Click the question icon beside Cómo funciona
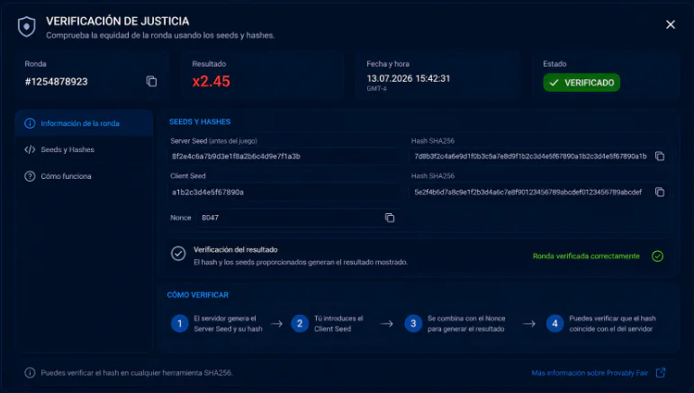The height and width of the screenshot is (393, 694). point(30,176)
